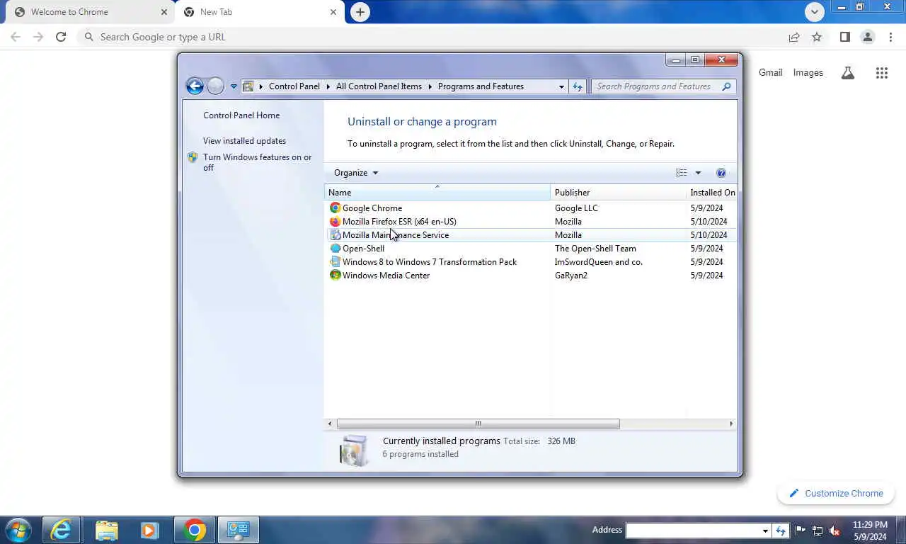906x544 pixels.
Task: Go back using Control Panel back arrow
Action: point(195,86)
